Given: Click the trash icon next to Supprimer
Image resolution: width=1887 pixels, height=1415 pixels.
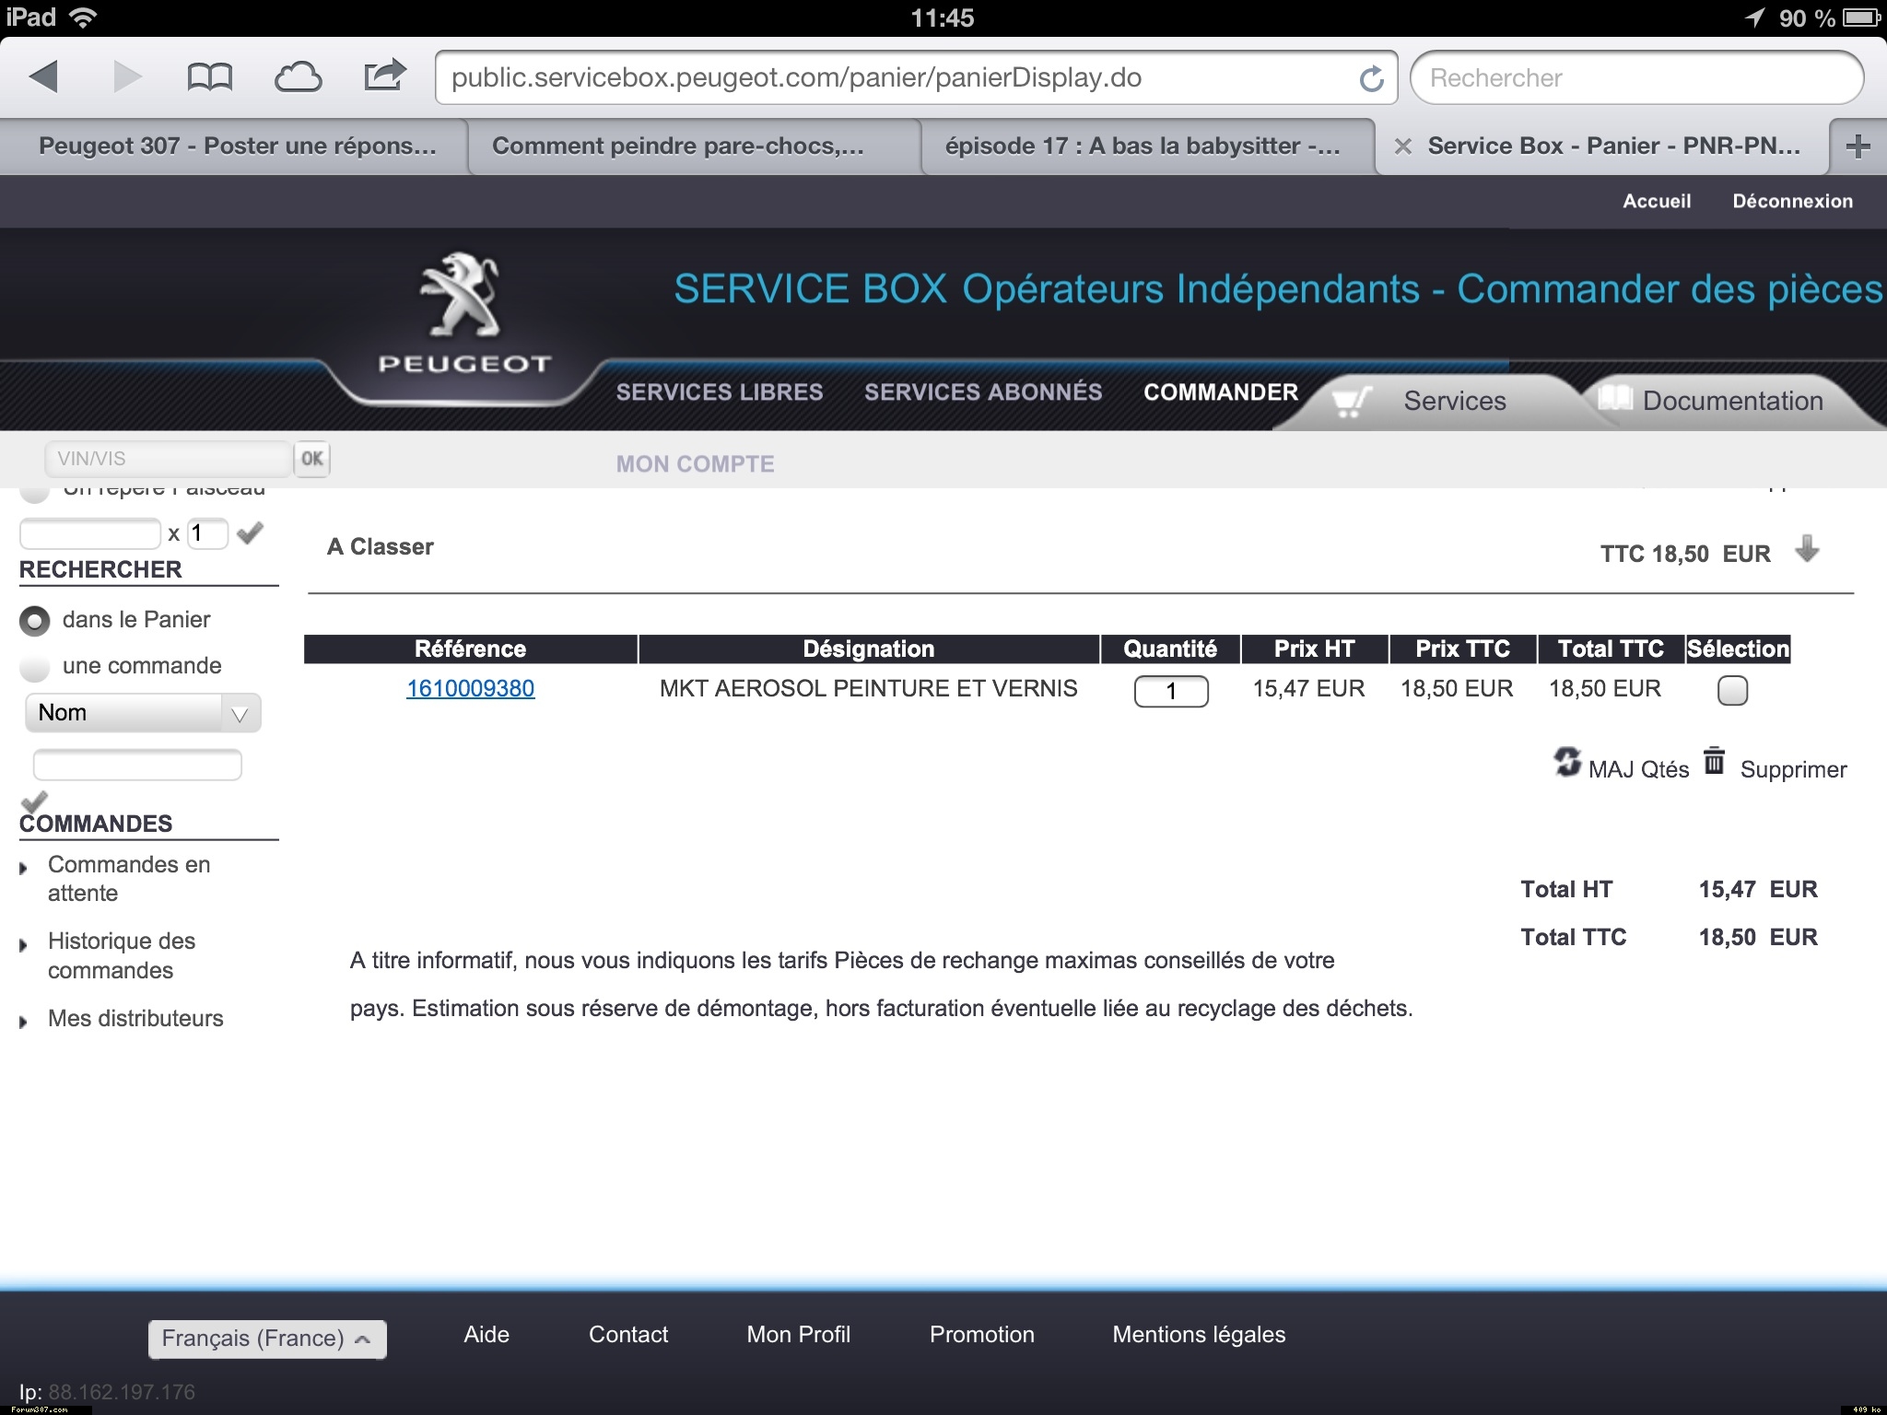Looking at the screenshot, I should pyautogui.click(x=1714, y=761).
